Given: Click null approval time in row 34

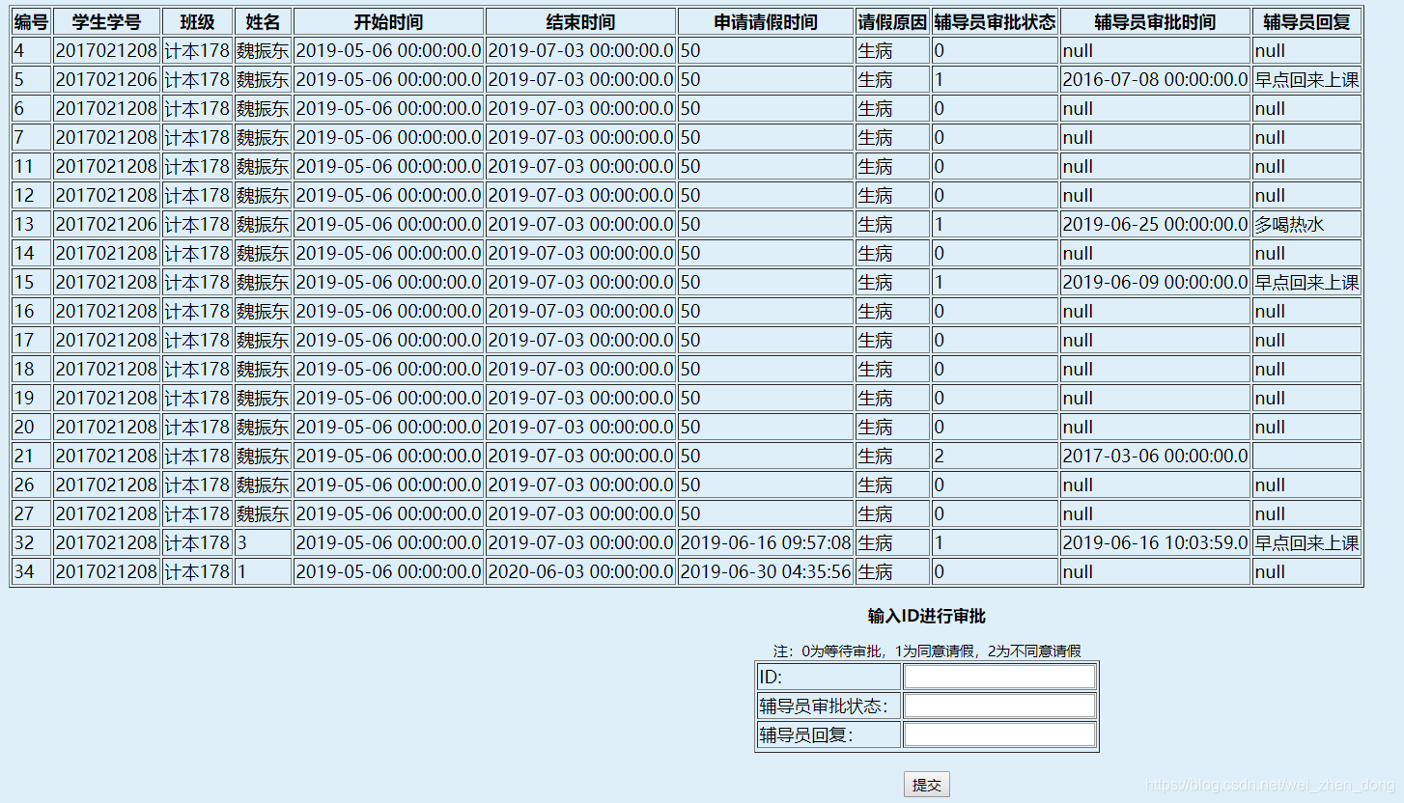Looking at the screenshot, I should pyautogui.click(x=1155, y=571).
